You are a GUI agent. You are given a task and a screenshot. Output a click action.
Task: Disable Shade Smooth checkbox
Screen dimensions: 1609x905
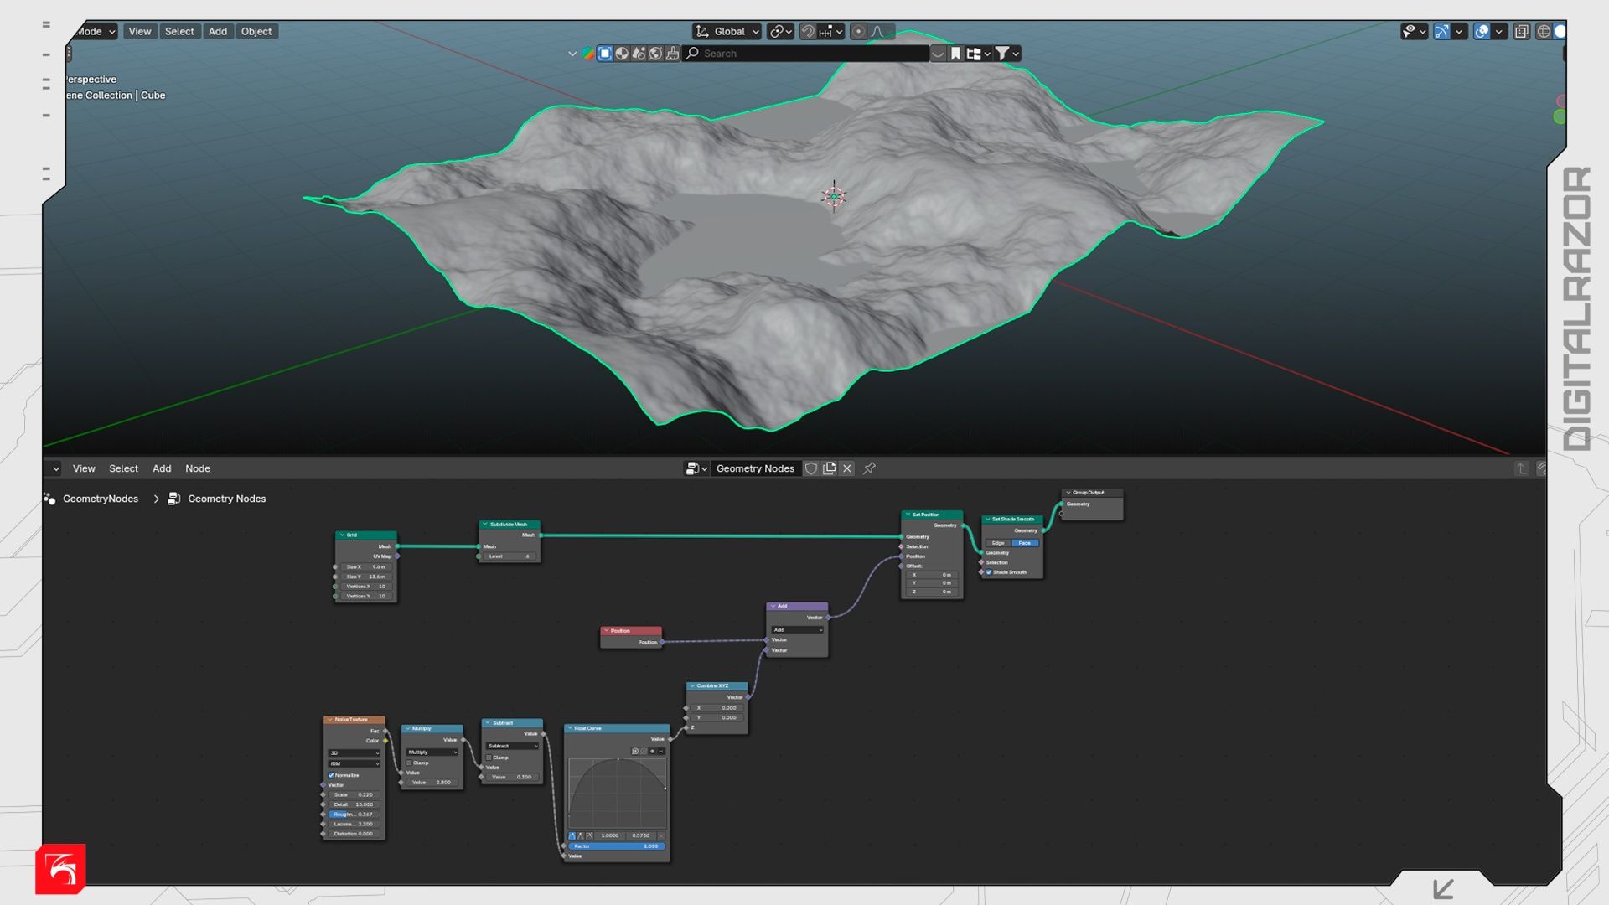coord(989,572)
